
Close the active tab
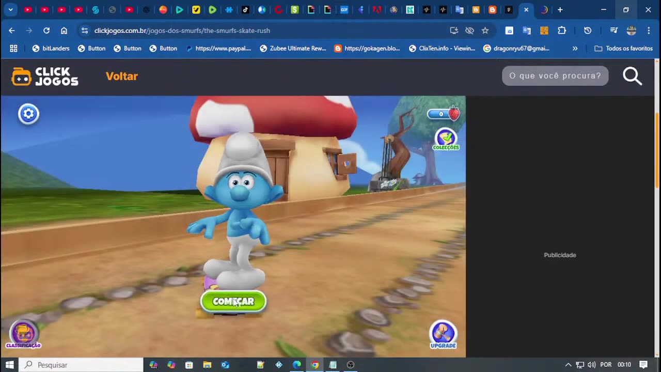526,10
